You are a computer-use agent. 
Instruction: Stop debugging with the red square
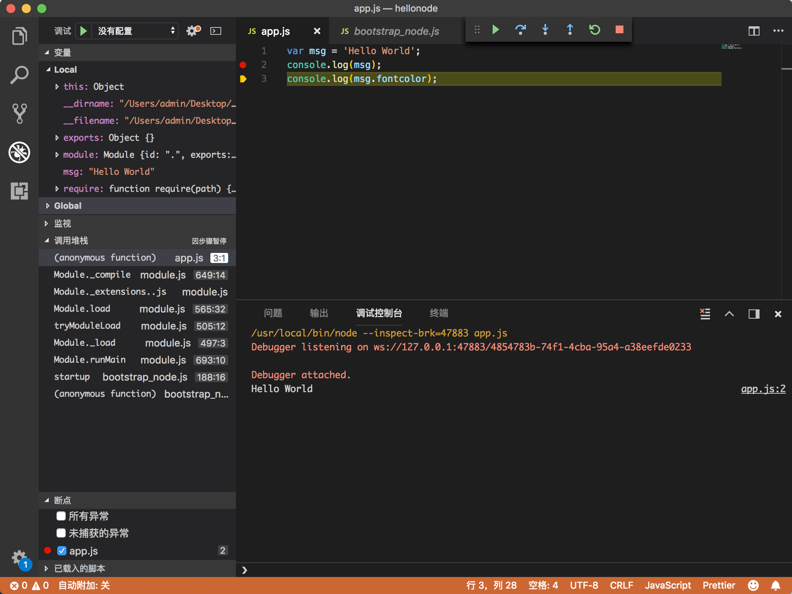pyautogui.click(x=619, y=30)
